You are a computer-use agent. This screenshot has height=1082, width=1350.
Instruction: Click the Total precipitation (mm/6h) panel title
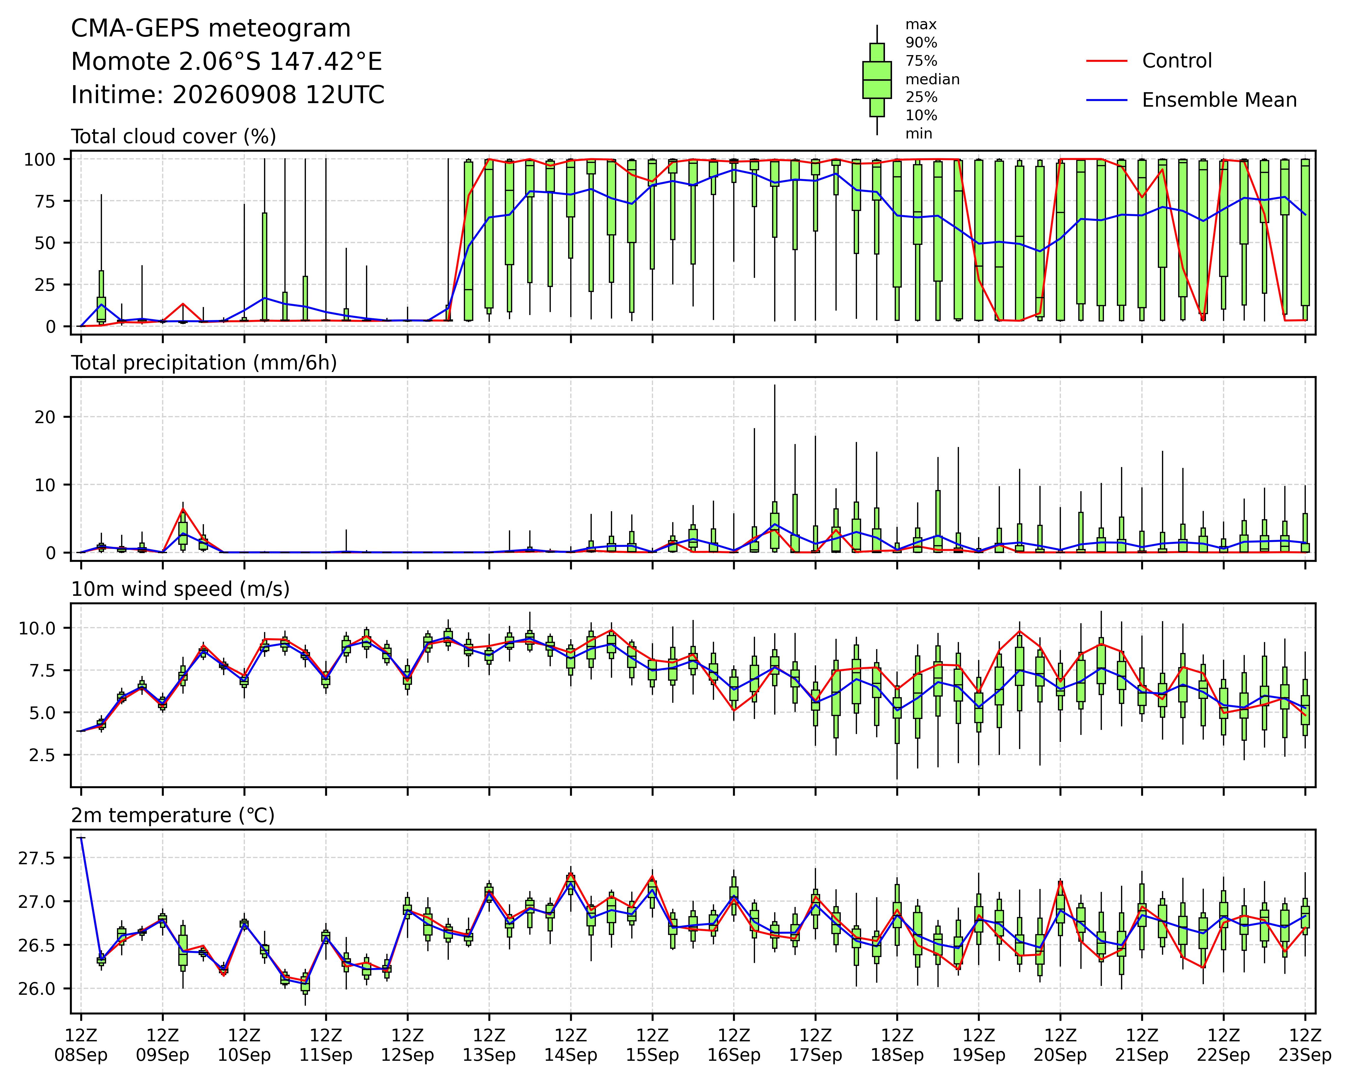[x=204, y=363]
